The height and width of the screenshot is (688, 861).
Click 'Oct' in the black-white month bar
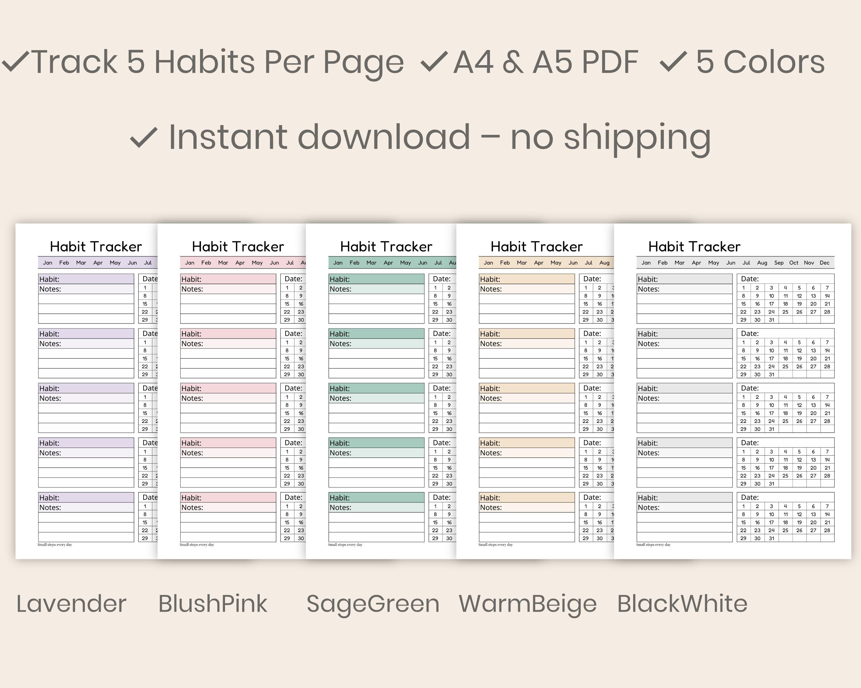tap(794, 263)
